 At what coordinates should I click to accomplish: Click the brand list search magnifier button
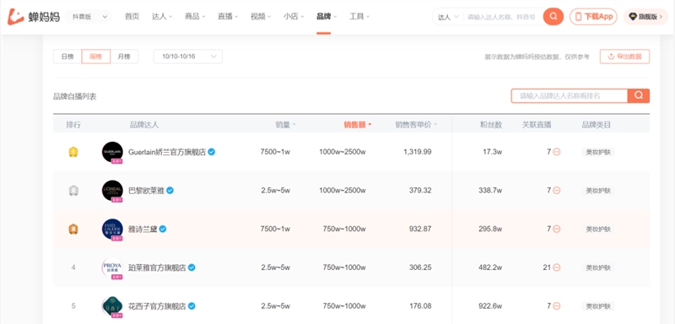pos(639,95)
